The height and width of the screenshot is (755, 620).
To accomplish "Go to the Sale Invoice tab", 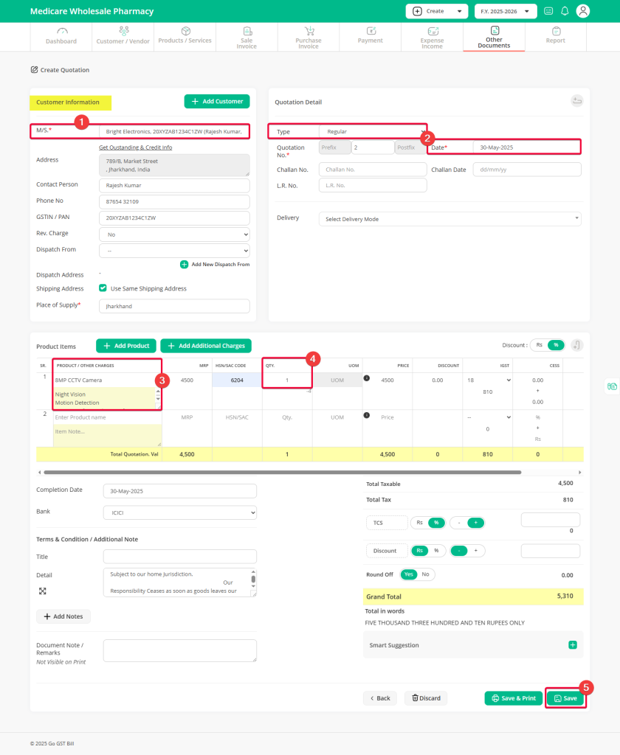I will coord(247,37).
